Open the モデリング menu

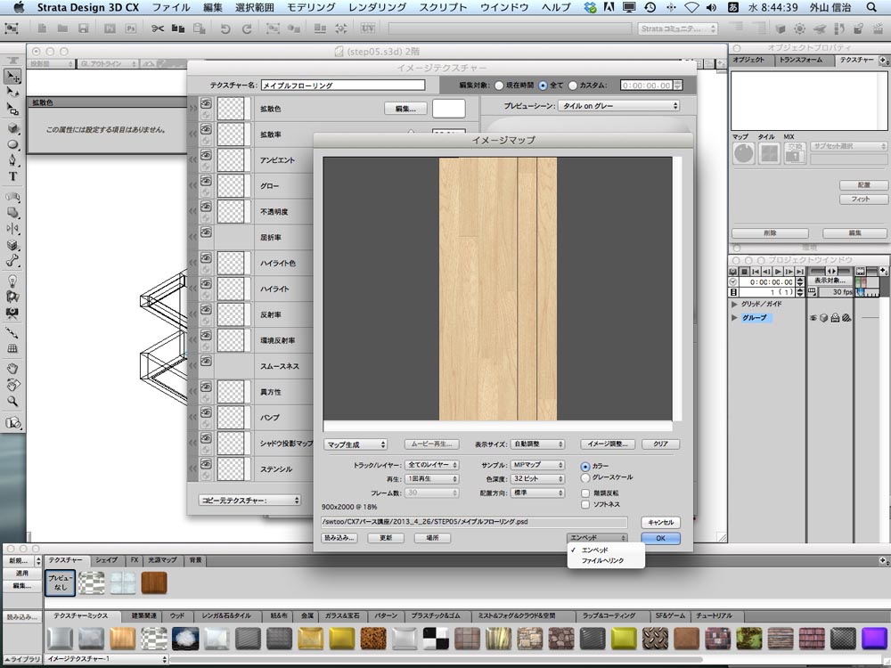coord(311,7)
